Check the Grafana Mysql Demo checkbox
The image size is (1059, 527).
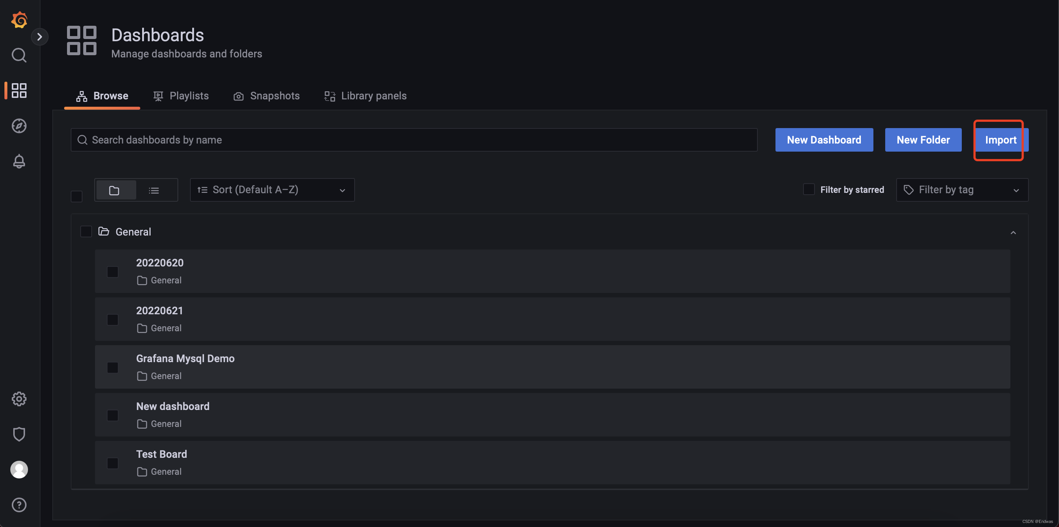(112, 367)
